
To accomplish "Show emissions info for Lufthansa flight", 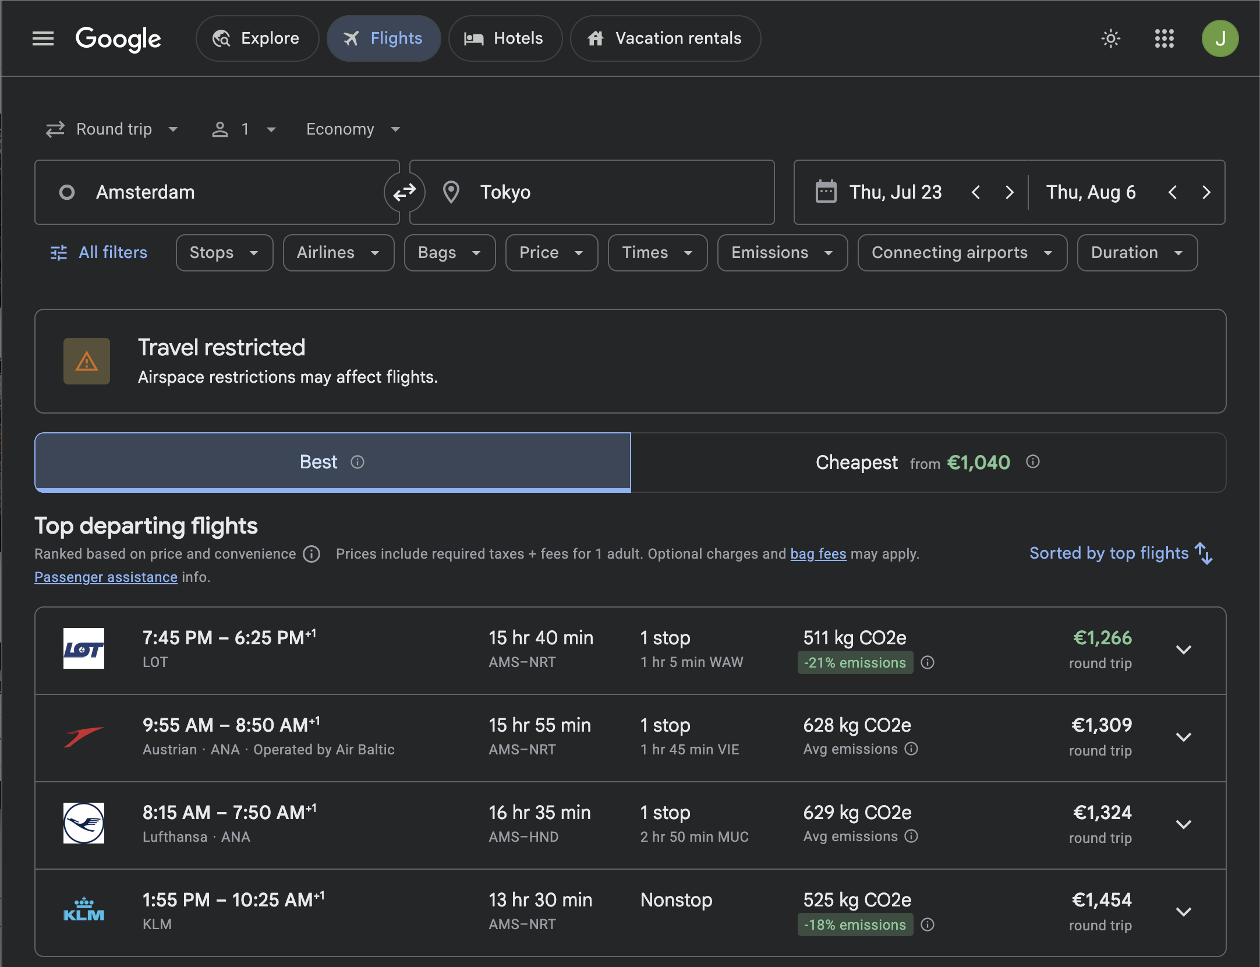I will [x=911, y=837].
